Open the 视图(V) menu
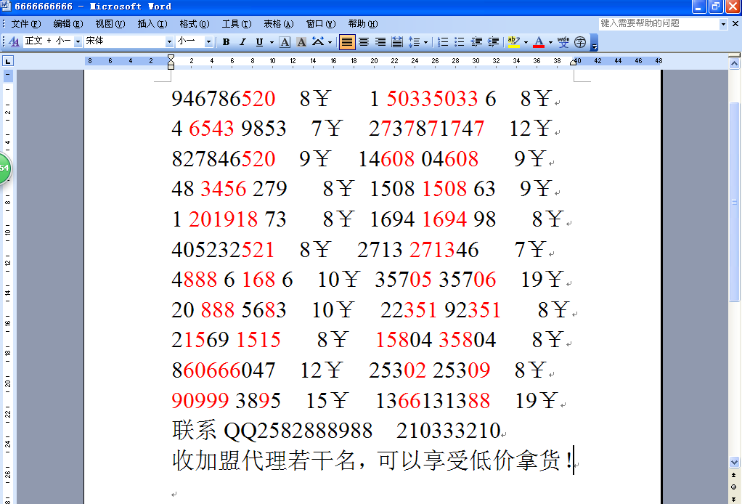The height and width of the screenshot is (504, 742). (x=110, y=24)
